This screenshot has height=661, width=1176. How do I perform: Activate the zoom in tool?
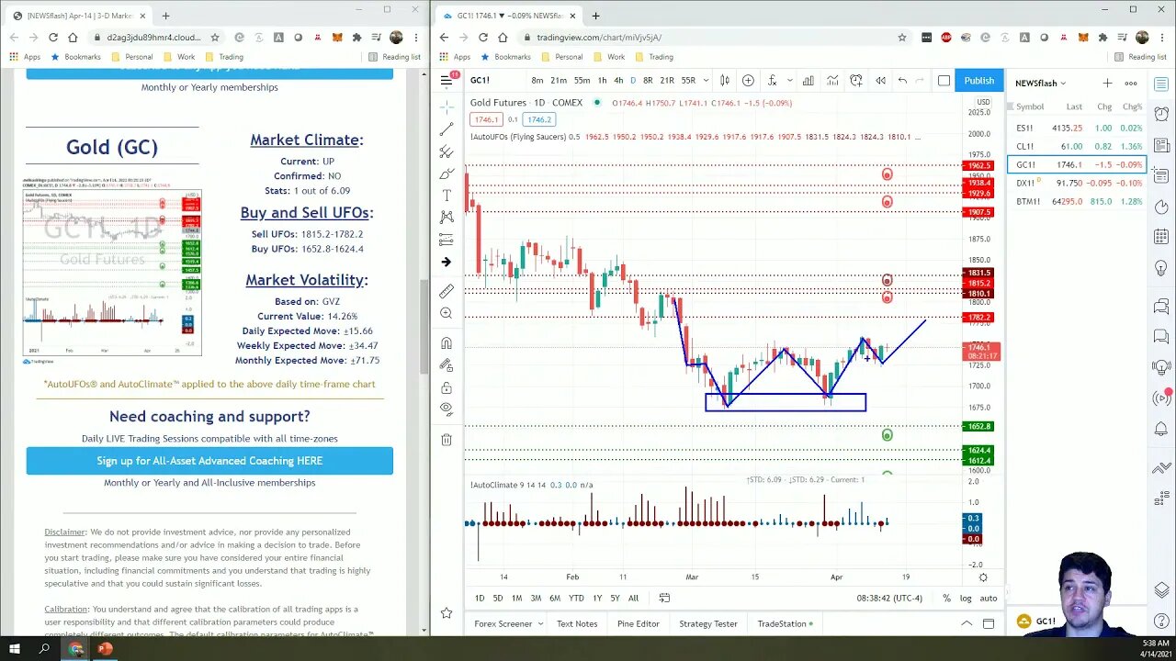447,313
